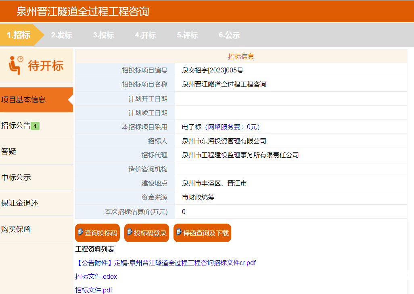Download the 招标文件.edox file
The image size is (414, 294).
pyautogui.click(x=96, y=276)
